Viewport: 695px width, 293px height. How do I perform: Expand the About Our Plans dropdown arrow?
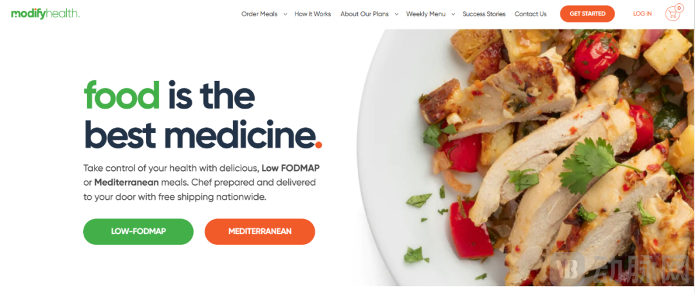(396, 14)
